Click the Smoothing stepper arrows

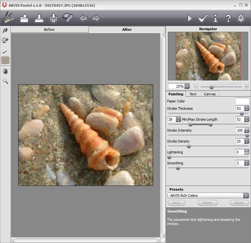click(247, 163)
